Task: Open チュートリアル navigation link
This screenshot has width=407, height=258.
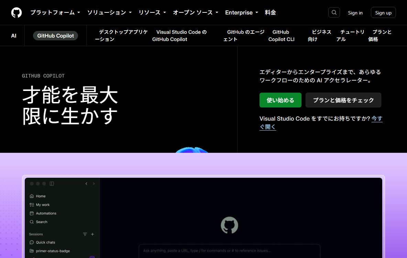Action: point(350,35)
